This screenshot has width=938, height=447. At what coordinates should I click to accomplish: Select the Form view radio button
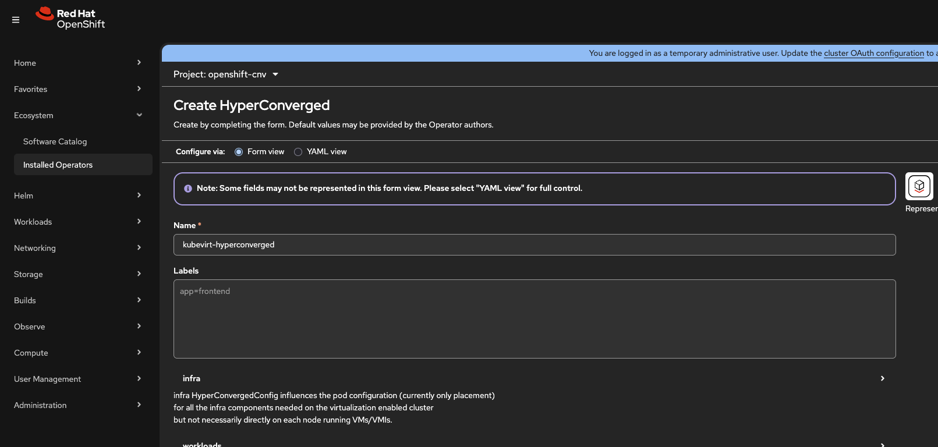tap(239, 152)
